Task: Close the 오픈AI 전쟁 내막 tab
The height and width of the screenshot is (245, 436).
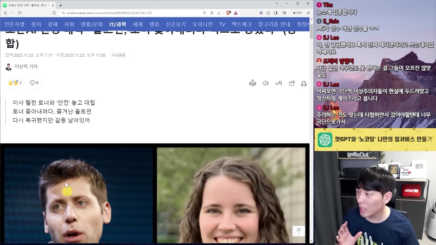Action: (x=53, y=5)
